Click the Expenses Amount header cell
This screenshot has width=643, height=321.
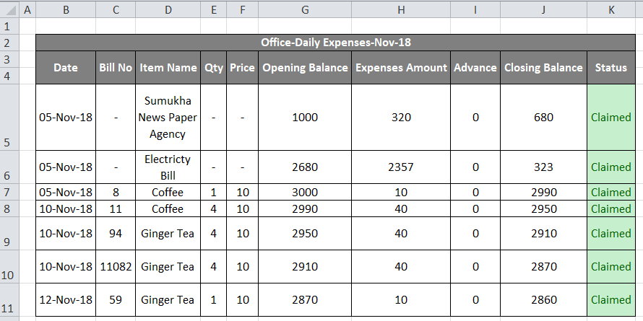tap(401, 68)
